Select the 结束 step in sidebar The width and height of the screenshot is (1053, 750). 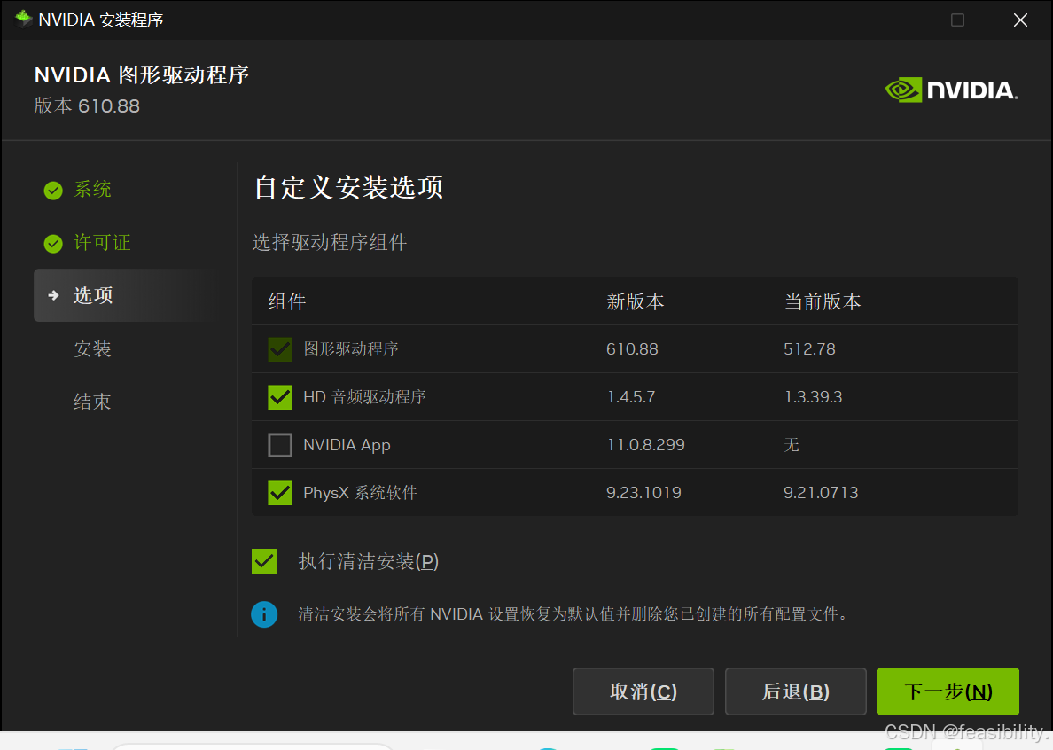pyautogui.click(x=92, y=402)
